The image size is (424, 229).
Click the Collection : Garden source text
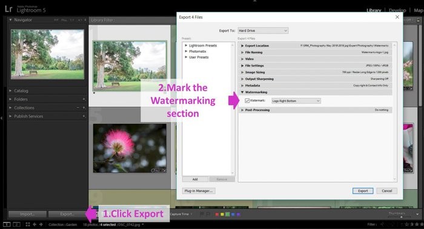point(63,224)
